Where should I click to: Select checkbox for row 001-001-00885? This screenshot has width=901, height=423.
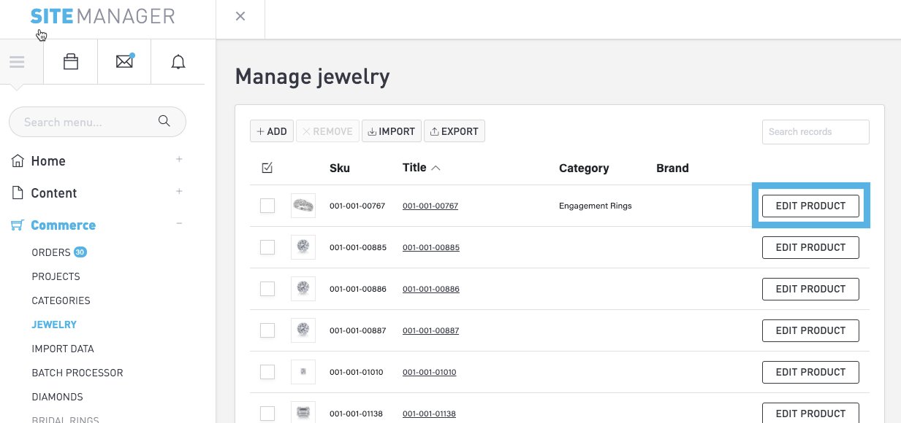click(x=267, y=247)
